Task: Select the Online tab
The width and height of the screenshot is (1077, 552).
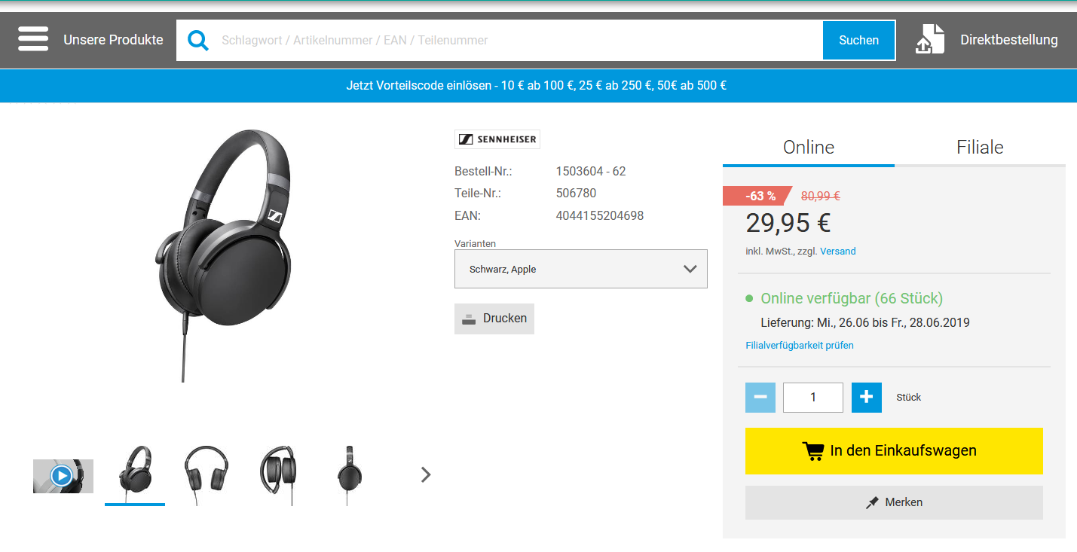Action: 808,147
